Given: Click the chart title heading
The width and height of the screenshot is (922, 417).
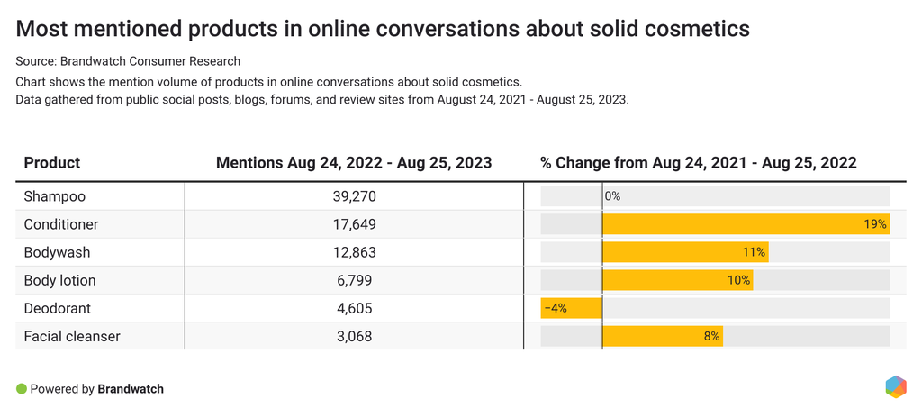Looking at the screenshot, I should [383, 29].
